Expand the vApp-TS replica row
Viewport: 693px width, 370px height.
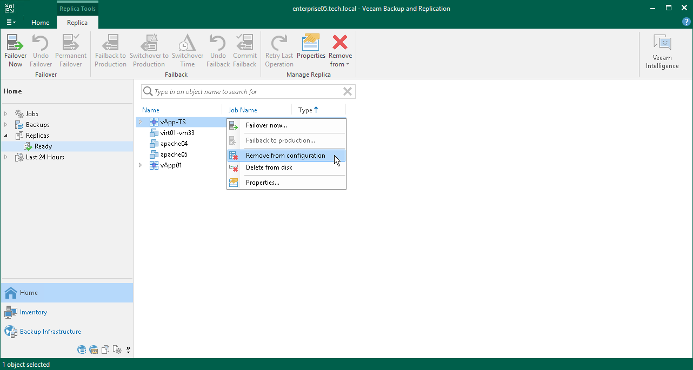coord(140,122)
